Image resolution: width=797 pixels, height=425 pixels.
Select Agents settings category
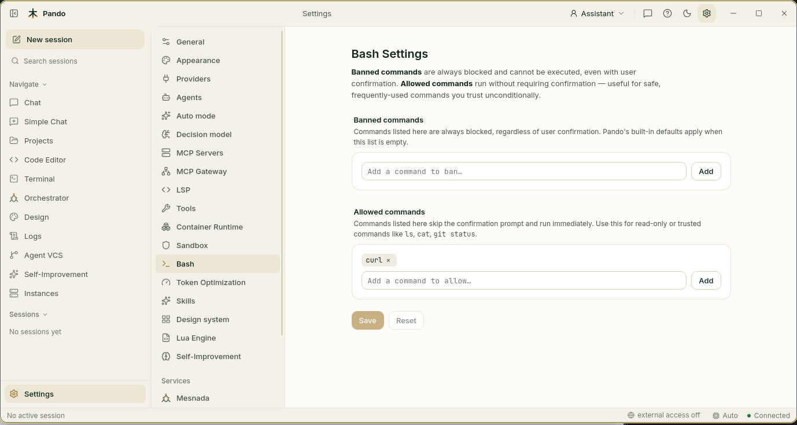coord(217,97)
